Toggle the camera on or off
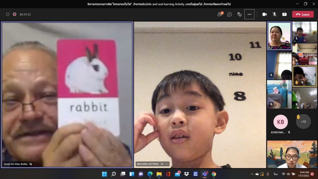Screen dimensions: 318x179 coord(265,14)
